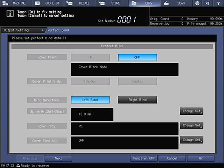Image resolution: width=224 pixels, height=168 pixels.
Task: Choose Duplex cover print side
Action: point(137,81)
